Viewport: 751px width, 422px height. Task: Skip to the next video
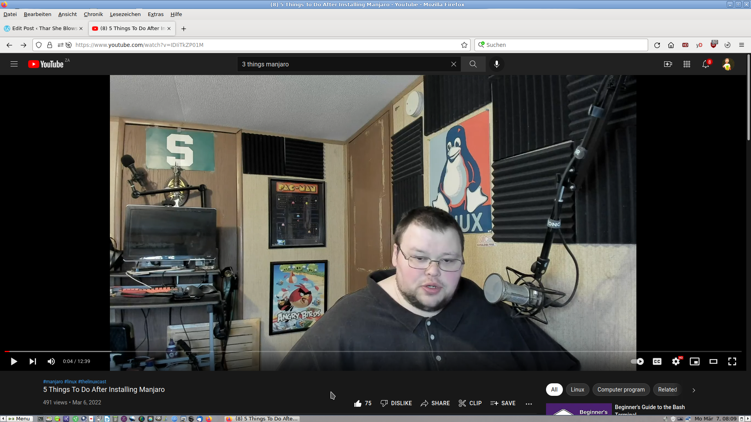[33, 361]
